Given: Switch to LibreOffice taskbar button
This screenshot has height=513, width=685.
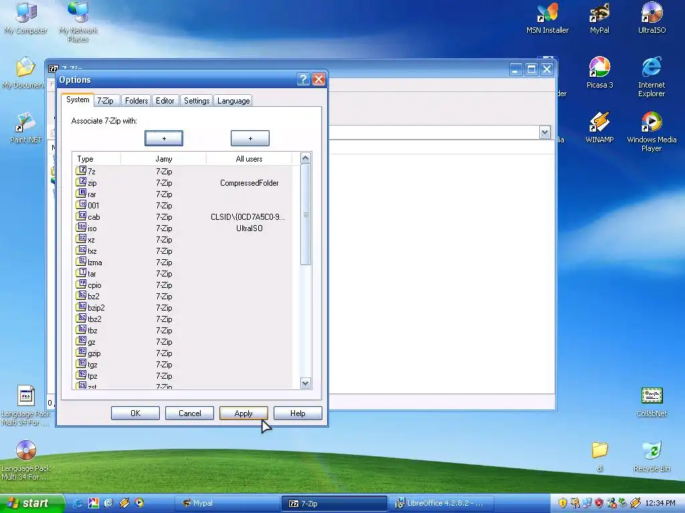Looking at the screenshot, I should 442,504.
